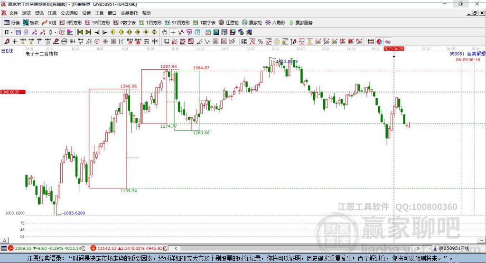This screenshot has width=486, height=263.
Task: Select the hand pan tool
Action: (165, 32)
